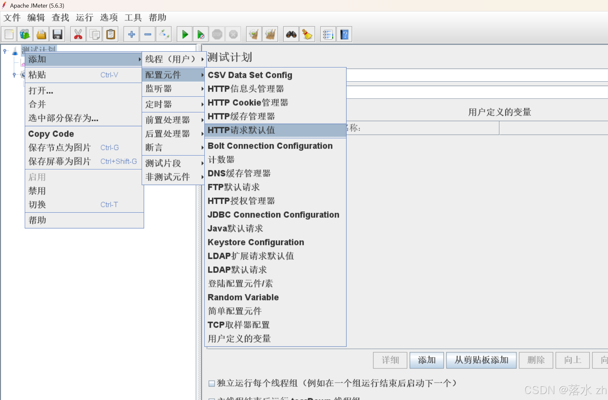Open the 查找 menu
The image size is (608, 400).
click(x=60, y=17)
